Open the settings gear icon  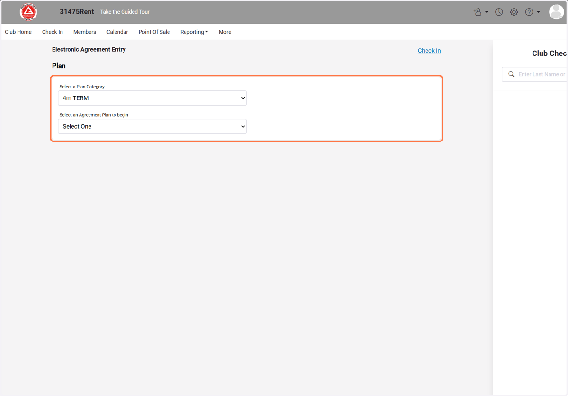click(514, 12)
